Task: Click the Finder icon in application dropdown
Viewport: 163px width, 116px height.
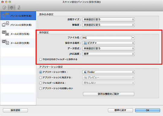Action: (85, 72)
